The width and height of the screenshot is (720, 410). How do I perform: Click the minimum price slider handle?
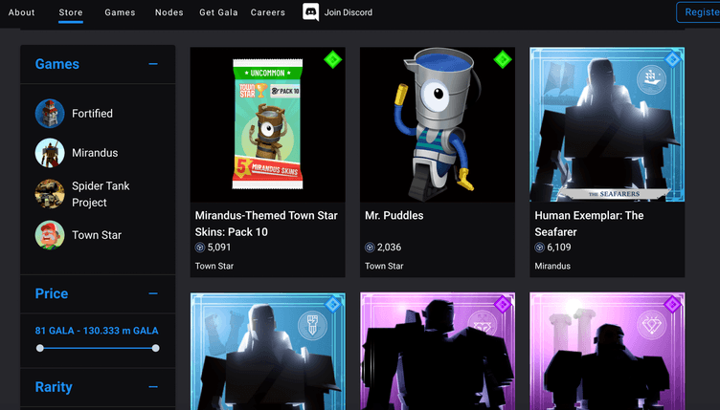tap(40, 348)
